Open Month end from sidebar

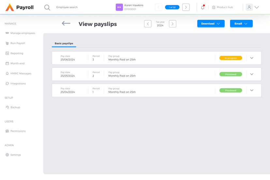(17, 64)
